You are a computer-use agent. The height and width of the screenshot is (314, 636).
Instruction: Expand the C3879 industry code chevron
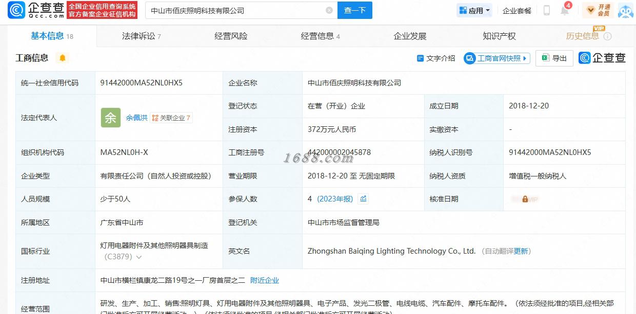point(139,257)
